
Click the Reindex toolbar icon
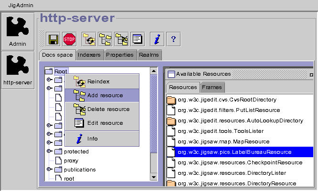click(88, 39)
